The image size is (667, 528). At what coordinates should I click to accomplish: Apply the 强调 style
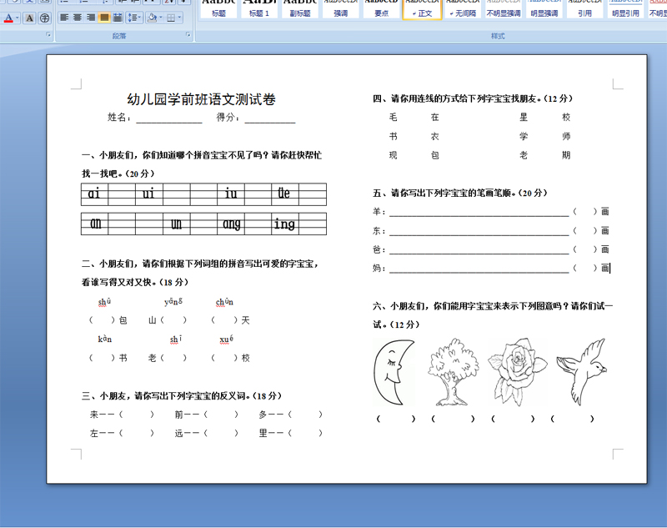click(x=341, y=9)
